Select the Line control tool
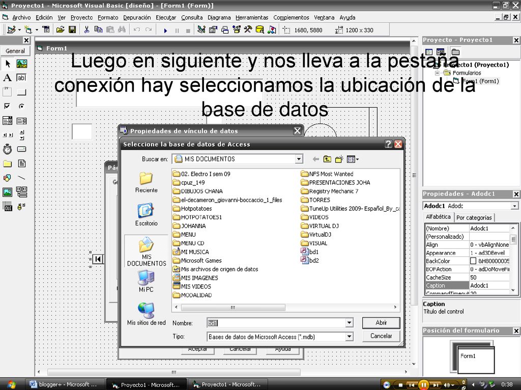The image size is (521, 390). click(21, 178)
